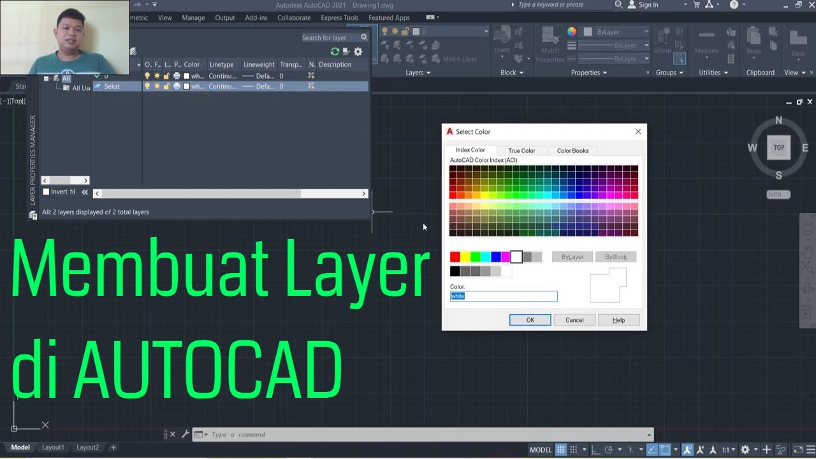The image size is (816, 459).
Task: Click the search magnifier in layer search
Action: pos(364,38)
